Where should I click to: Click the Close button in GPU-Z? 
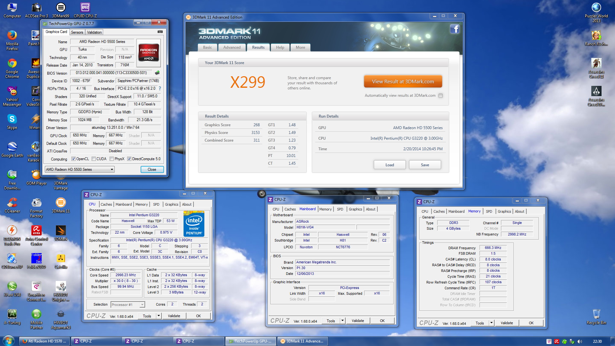point(152,169)
